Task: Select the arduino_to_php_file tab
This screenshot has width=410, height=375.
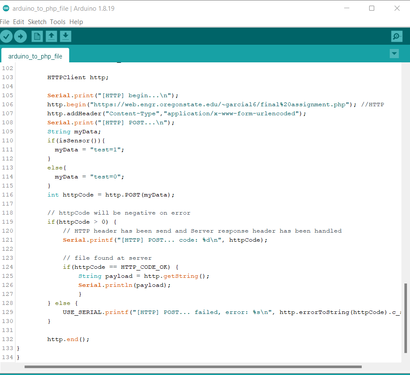Action: click(x=35, y=56)
